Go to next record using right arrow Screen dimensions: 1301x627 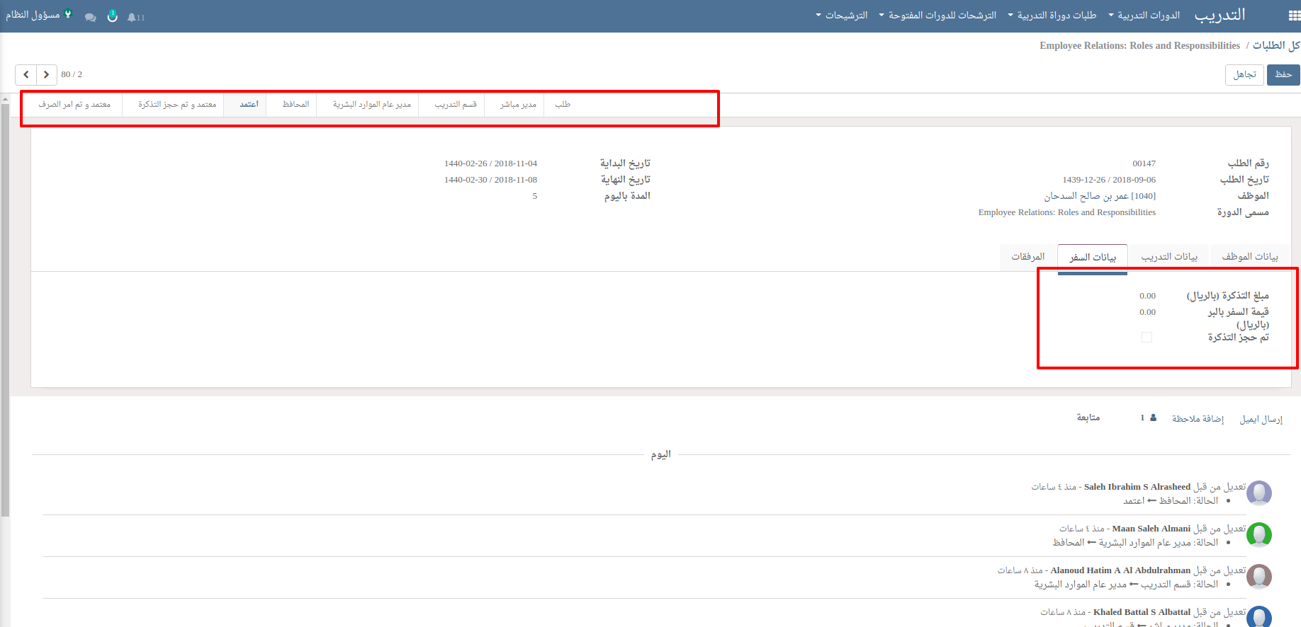[x=46, y=74]
